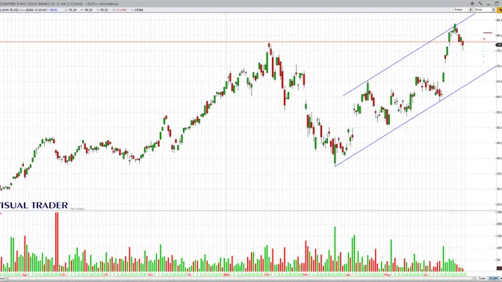Viewport: 502px width, 282px height.
Task: Click the 'Fixed' button at the bottom right
Action: [x=482, y=278]
